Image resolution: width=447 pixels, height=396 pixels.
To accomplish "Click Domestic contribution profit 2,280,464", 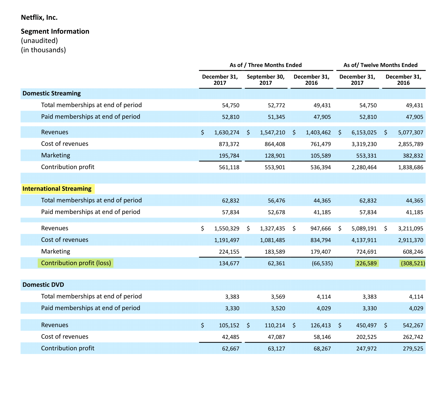I will (364, 167).
